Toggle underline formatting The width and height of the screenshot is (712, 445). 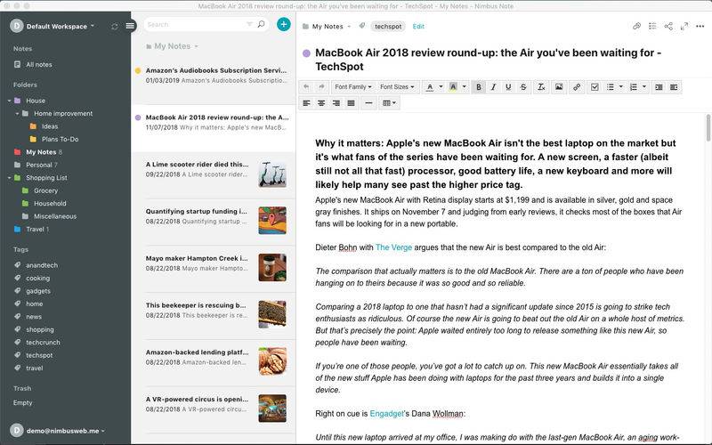click(x=508, y=86)
